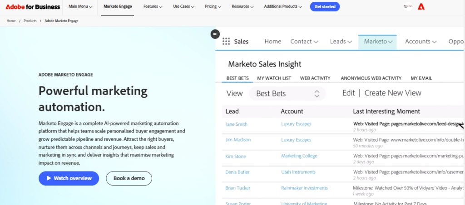Open lead Jim Madison
This screenshot has height=205, width=465.
[x=238, y=140]
